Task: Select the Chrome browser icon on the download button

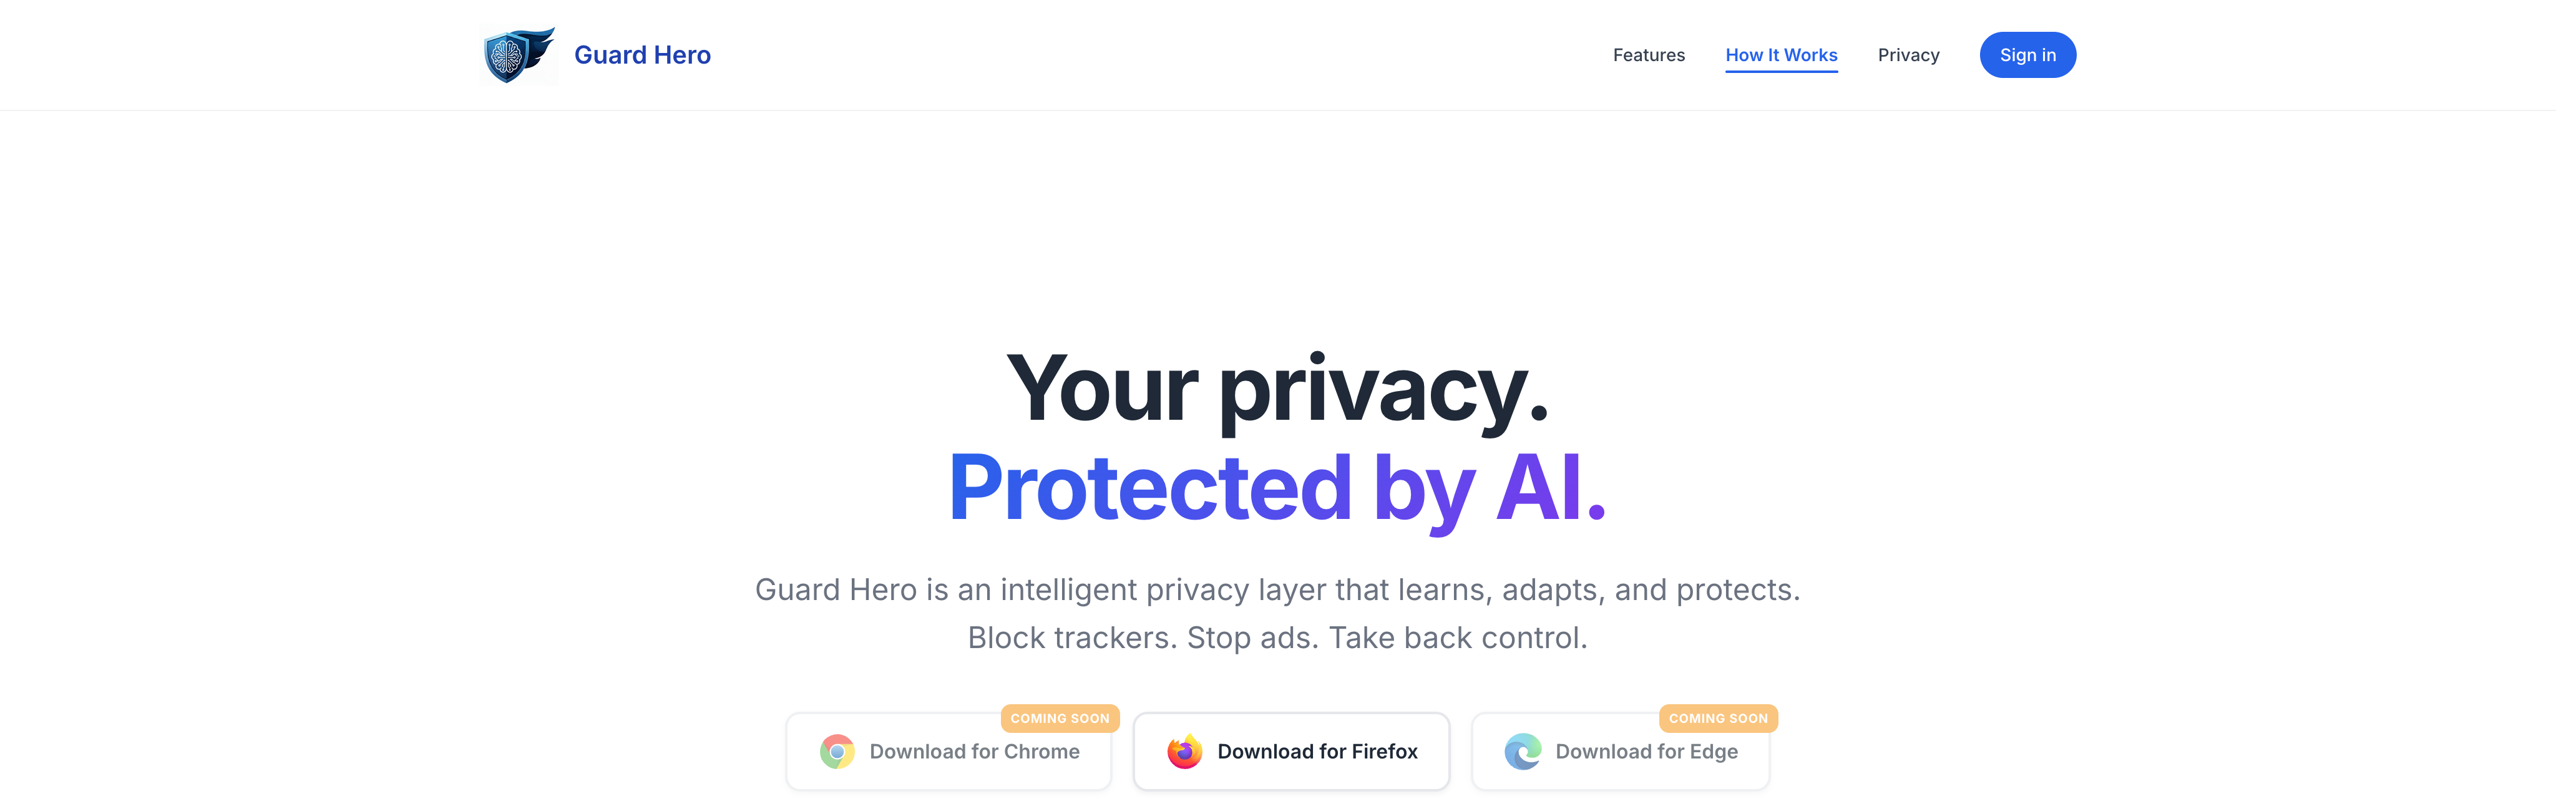Action: 836,752
